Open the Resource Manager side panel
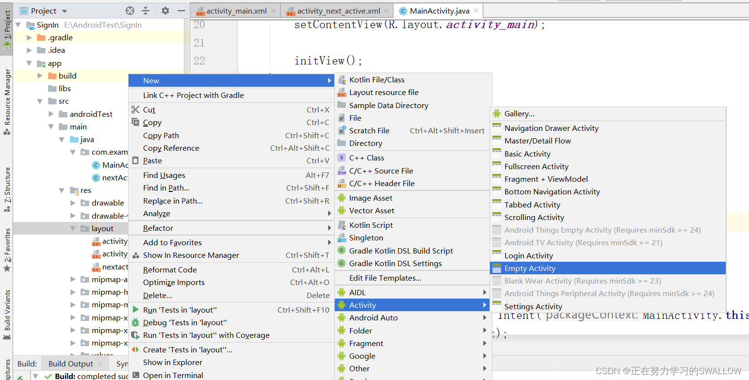This screenshot has height=380, width=749. point(7,102)
